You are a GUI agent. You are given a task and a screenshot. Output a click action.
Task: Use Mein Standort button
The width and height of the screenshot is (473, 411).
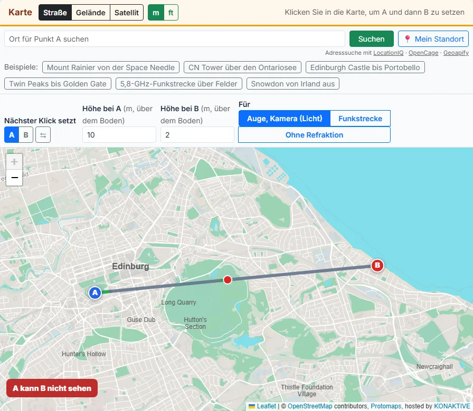coord(433,39)
